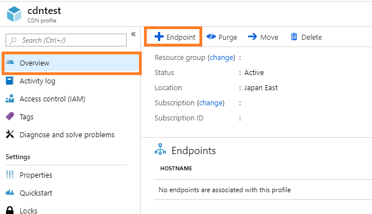Viewport: 372px width, 214px height.
Task: Focus the Search (Ctrl+/) field
Action: (66, 40)
